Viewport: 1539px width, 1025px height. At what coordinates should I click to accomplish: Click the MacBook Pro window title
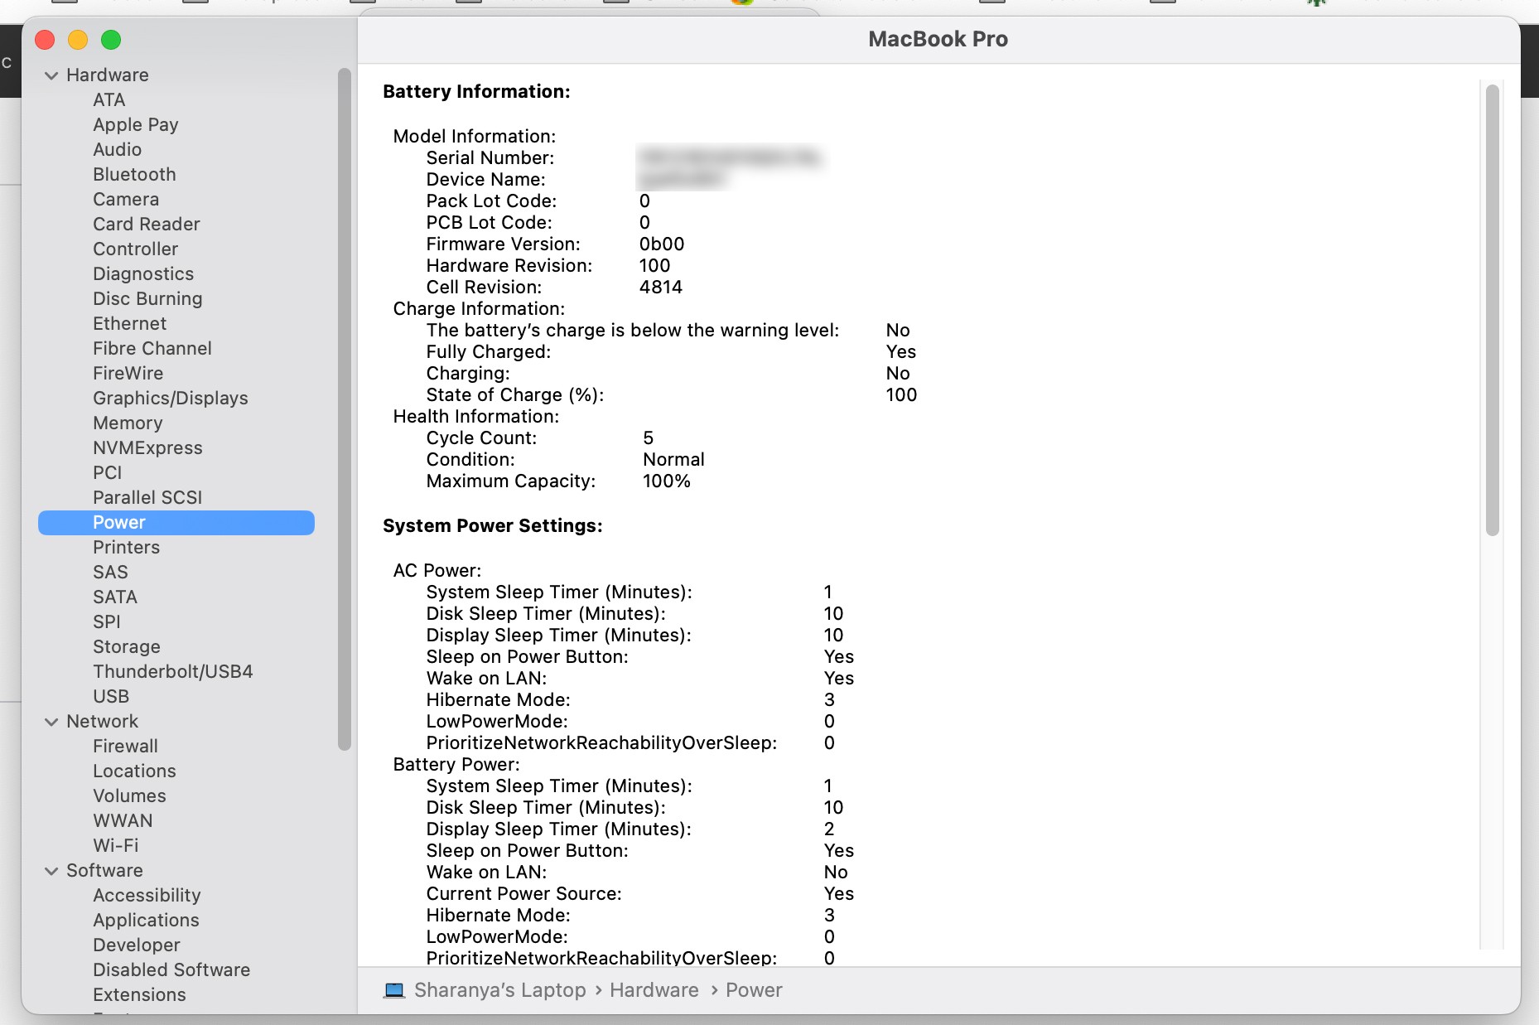pos(938,39)
